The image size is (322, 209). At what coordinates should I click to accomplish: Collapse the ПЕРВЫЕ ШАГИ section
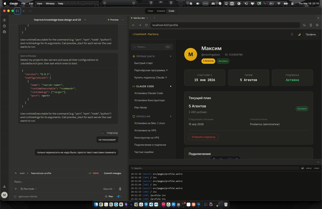(x=171, y=56)
